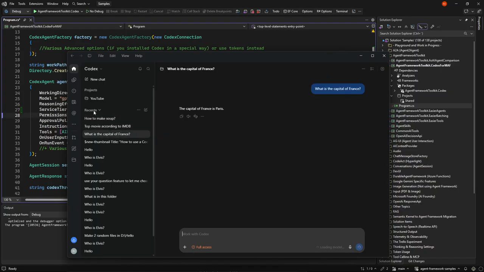Open the Edit menu in Codex

pyautogui.click(x=113, y=56)
